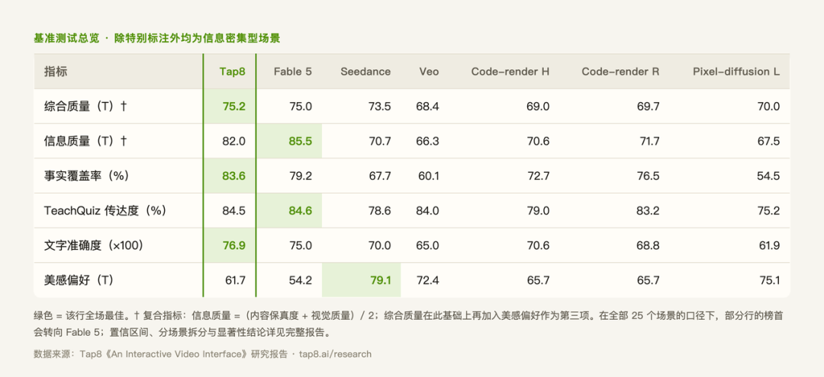Image resolution: width=824 pixels, height=377 pixels.
Task: Select 72.7 under Code-render H
Action: pyautogui.click(x=539, y=176)
